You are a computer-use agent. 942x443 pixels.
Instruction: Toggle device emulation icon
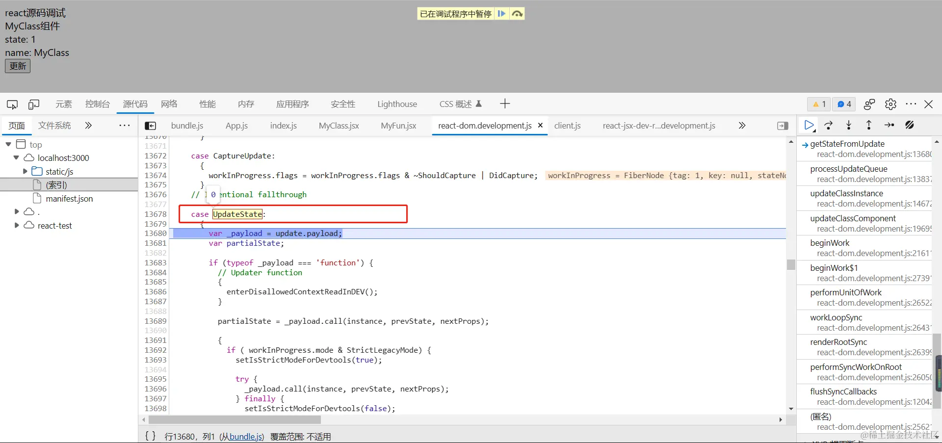tap(34, 104)
